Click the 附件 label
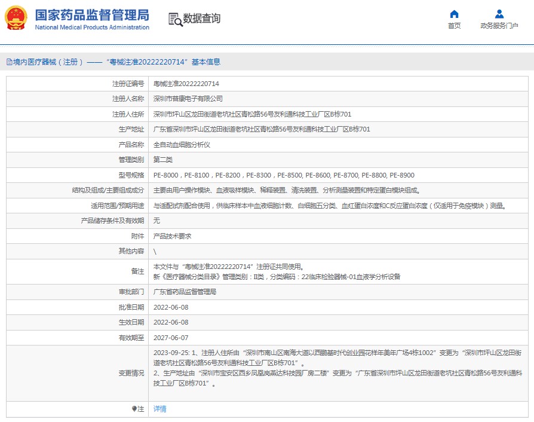The height and width of the screenshot is (422, 534). tap(137, 236)
